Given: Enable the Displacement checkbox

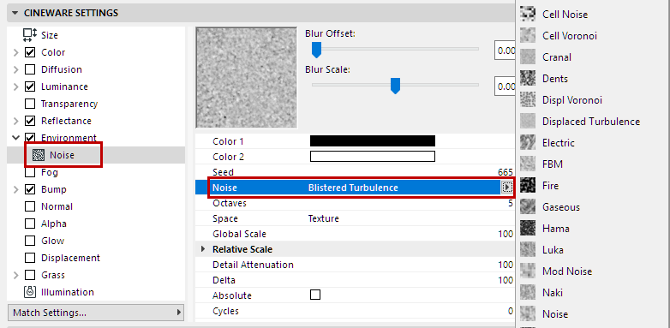Looking at the screenshot, I should (30, 258).
